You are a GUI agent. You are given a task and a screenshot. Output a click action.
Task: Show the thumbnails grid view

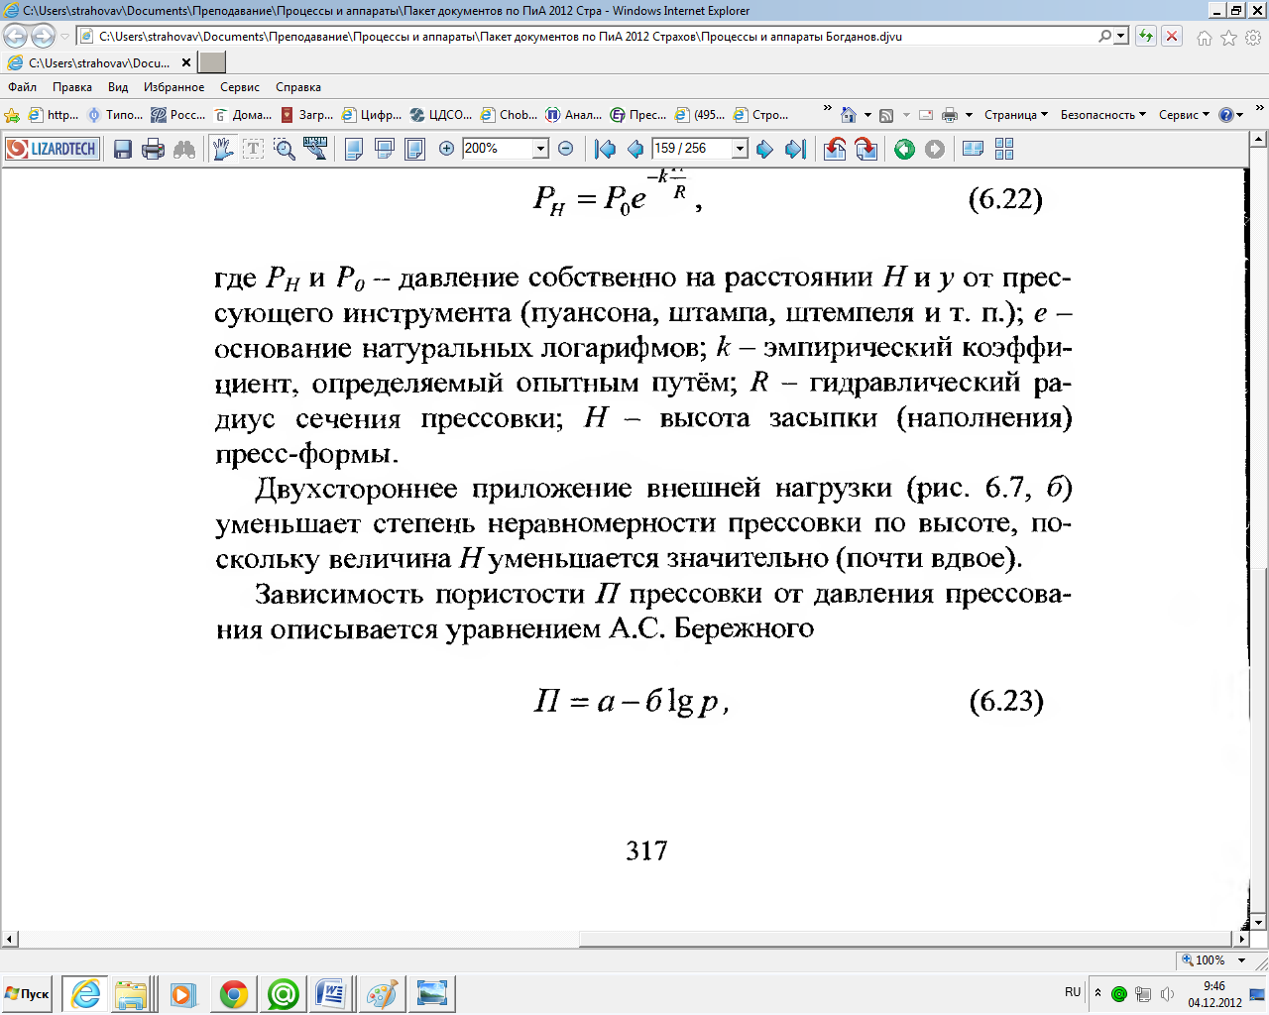pyautogui.click(x=1004, y=149)
